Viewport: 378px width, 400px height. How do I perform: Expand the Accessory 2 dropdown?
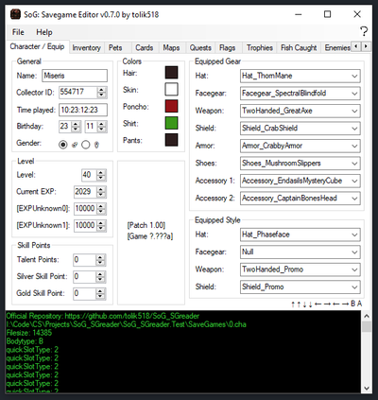point(354,199)
